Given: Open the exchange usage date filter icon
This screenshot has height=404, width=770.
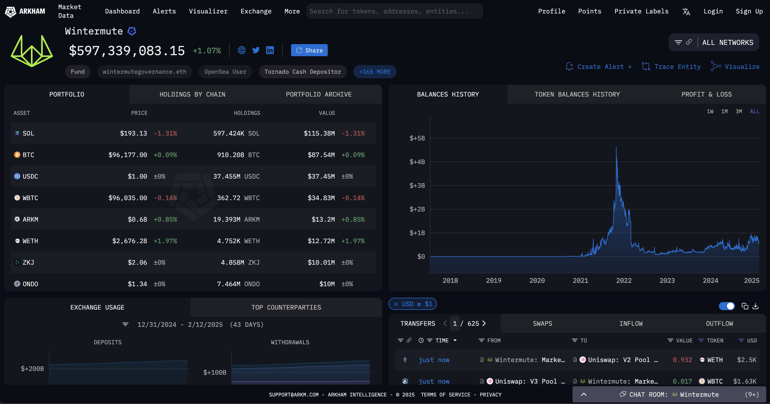Looking at the screenshot, I should [x=125, y=324].
